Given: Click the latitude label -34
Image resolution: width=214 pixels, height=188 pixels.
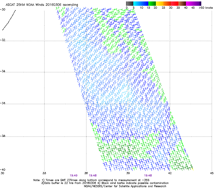Looking at the screenshot, I should [x=3, y=71].
